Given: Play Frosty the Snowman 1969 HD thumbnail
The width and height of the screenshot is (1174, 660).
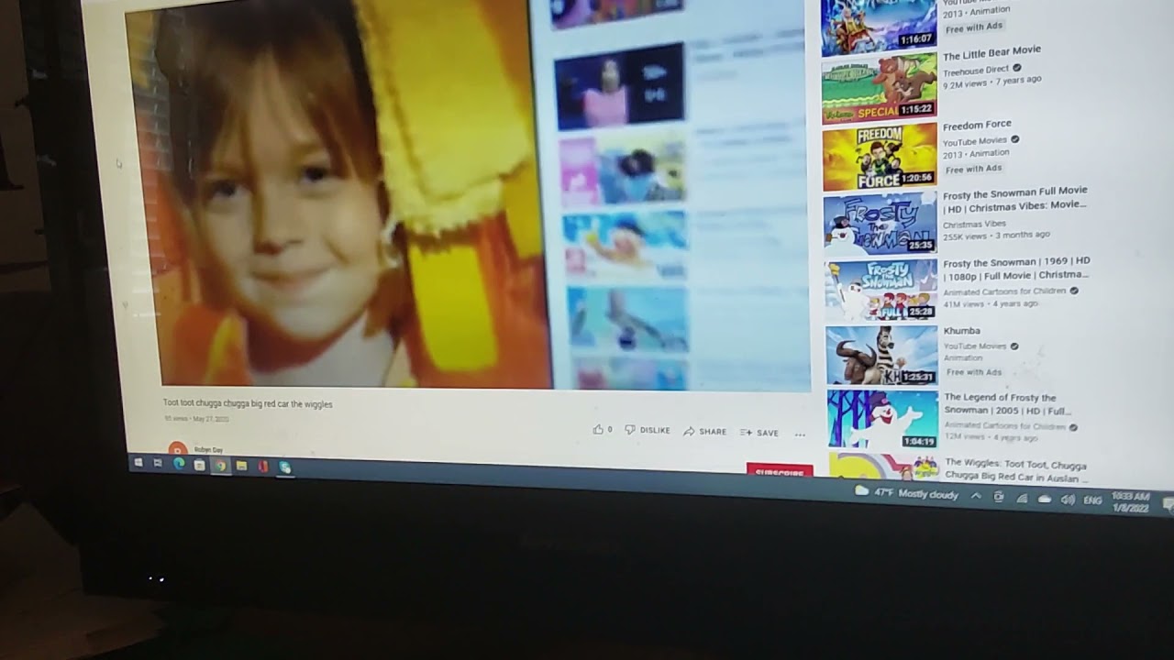Looking at the screenshot, I should 880,290.
